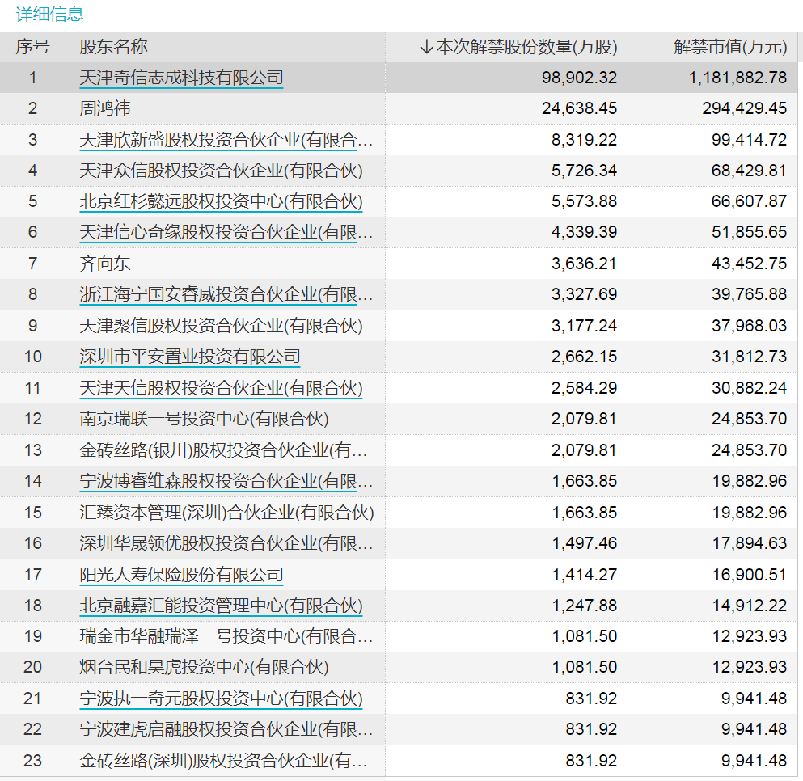Open 阳光人寿保险股份有限公司 link
Screen dimensions: 803x781
pos(181,575)
